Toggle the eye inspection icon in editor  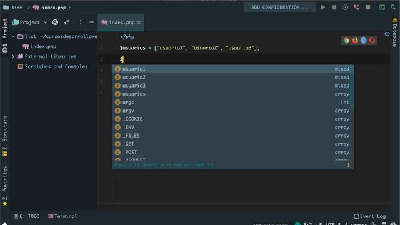tap(387, 34)
